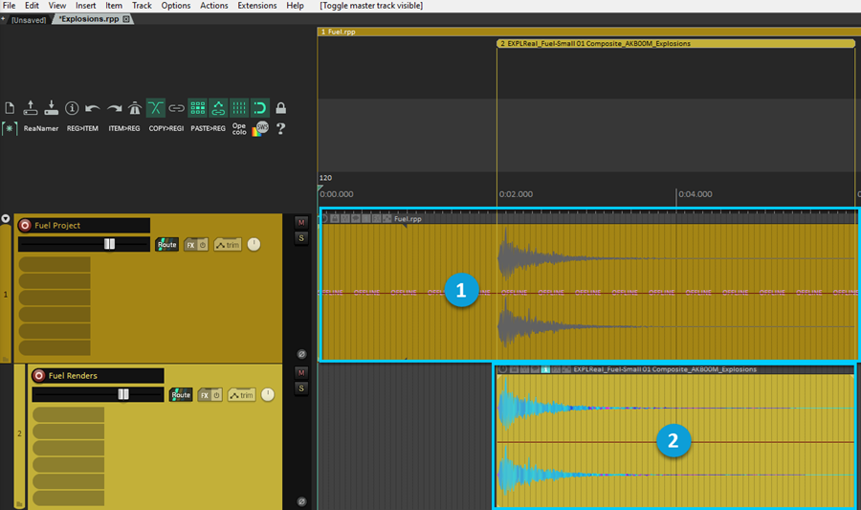Open trim envelope menu on Fuel Project
Screen dimensions: 861x510
[228, 245]
